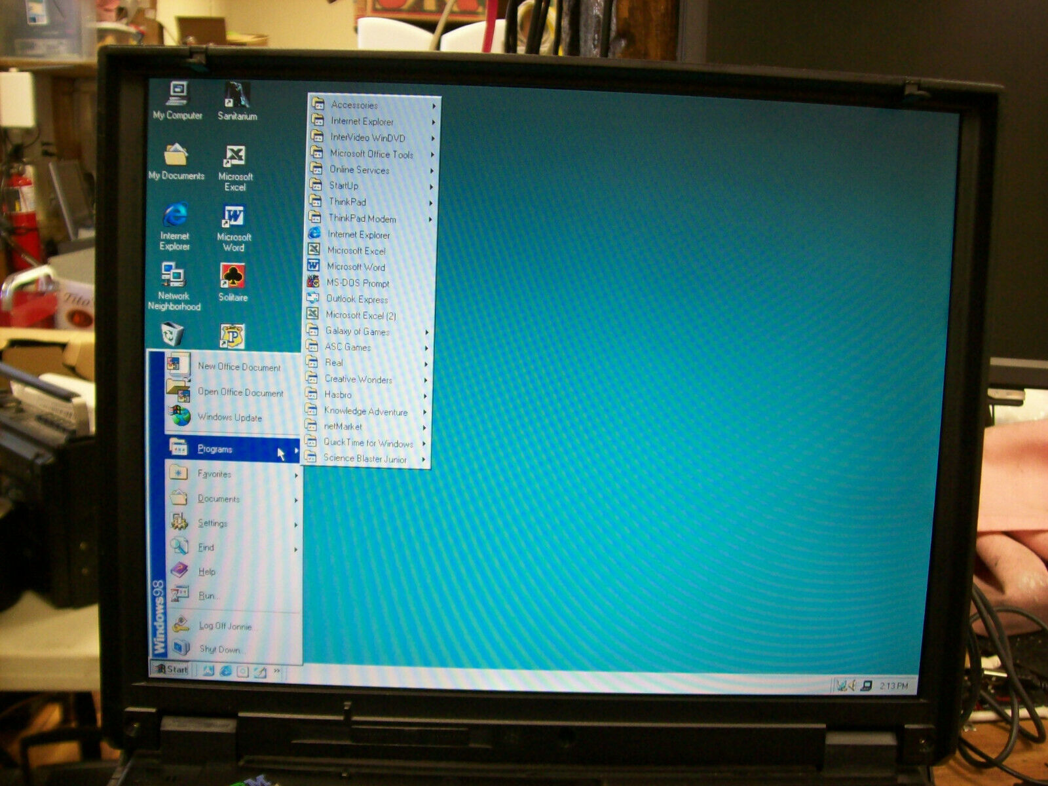Open Help from the Start menu
Viewport: 1048px width, 786px height.
233,571
